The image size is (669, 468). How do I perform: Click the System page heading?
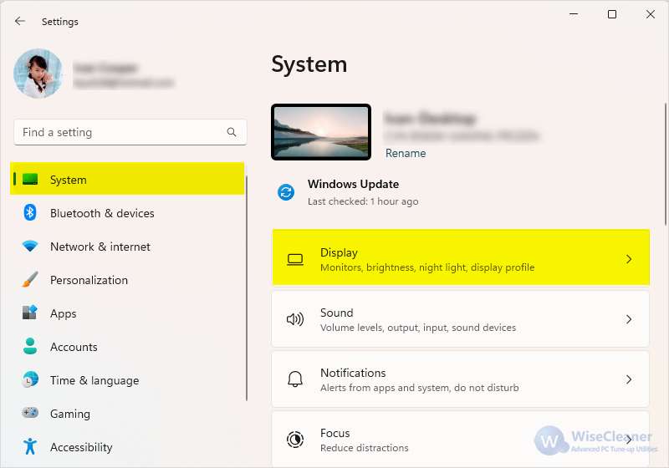[309, 64]
